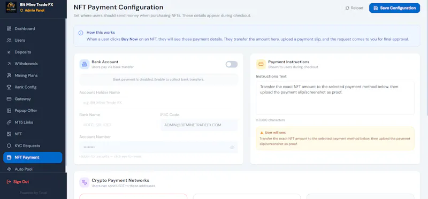Screen dimensions: 428x199
Task: Click the Dashboard grid icon in sidebar
Action: point(9,29)
